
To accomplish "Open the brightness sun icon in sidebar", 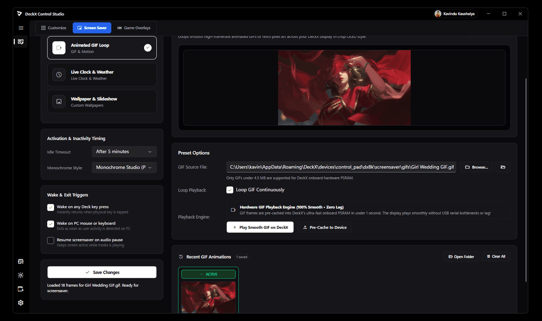I will coord(21,275).
